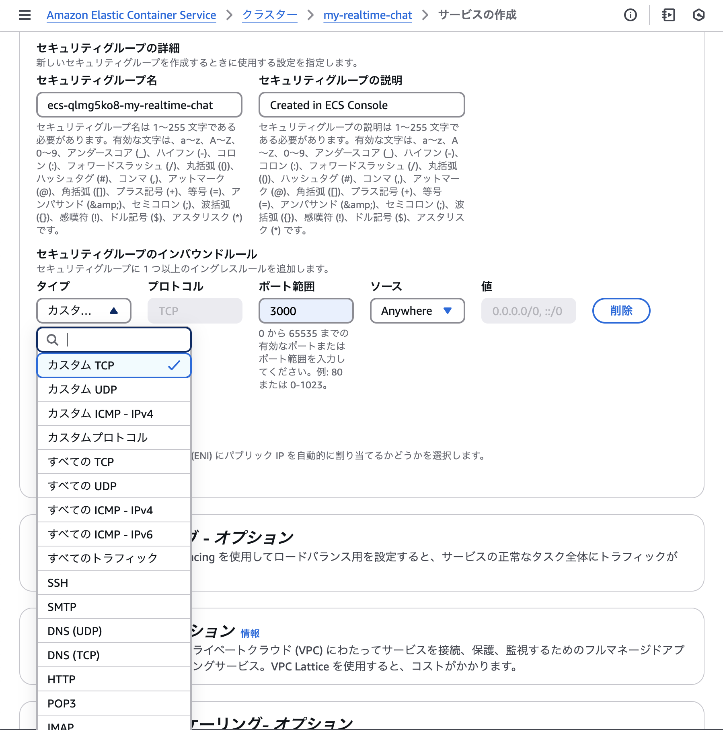Screen dimensions: 723x730
Task: Select HTTP from the type list
Action: pyautogui.click(x=114, y=679)
